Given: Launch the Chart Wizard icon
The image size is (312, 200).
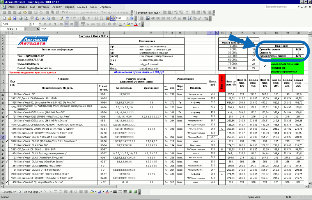Looking at the screenshot, I should 108,18.
